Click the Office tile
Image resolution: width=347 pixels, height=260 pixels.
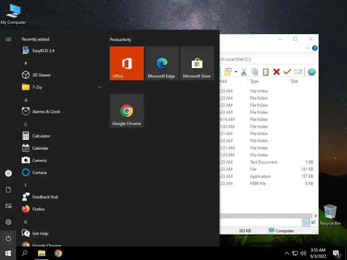(127, 63)
